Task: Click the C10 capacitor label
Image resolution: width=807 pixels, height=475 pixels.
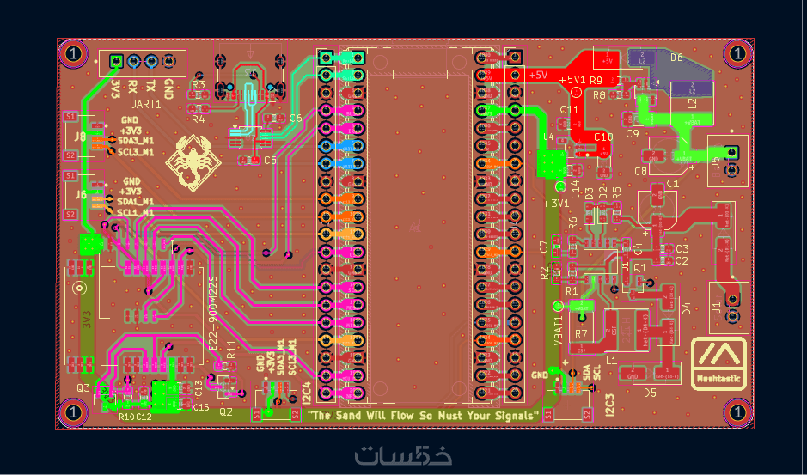Action: 603,137
